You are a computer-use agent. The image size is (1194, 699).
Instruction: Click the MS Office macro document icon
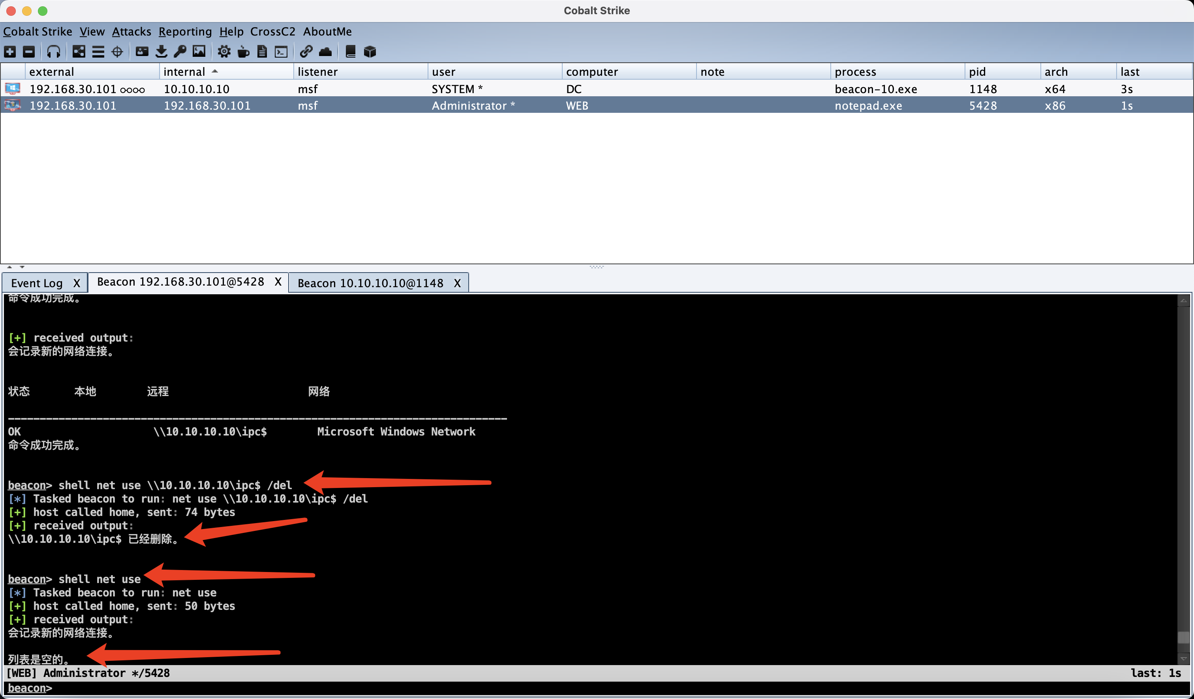[x=262, y=52]
